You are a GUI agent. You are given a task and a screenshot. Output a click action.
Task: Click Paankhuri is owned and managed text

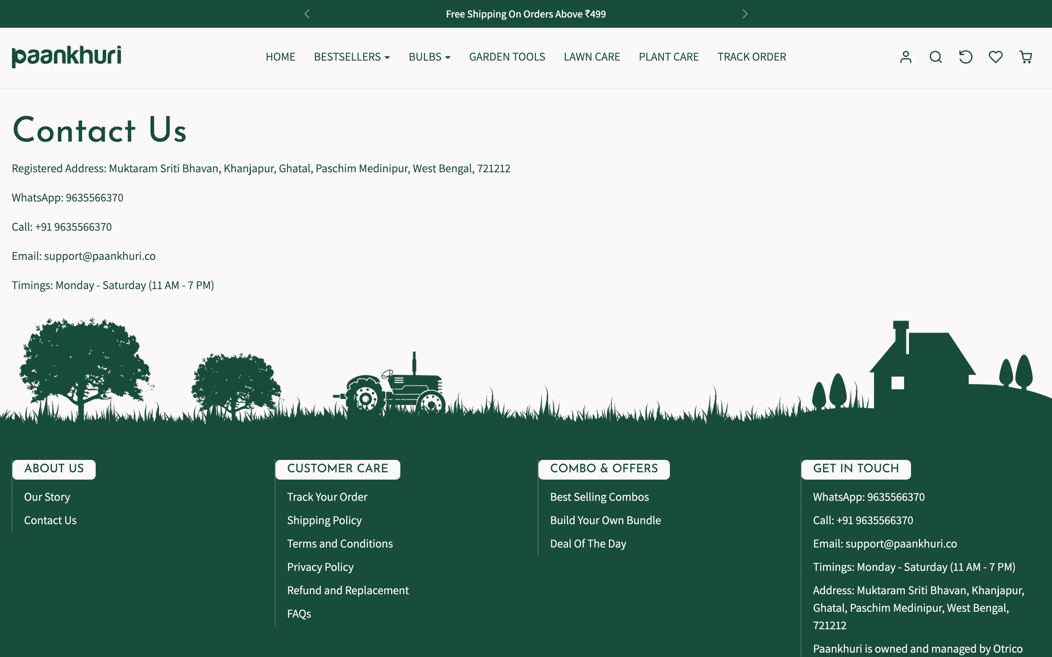tap(918, 649)
